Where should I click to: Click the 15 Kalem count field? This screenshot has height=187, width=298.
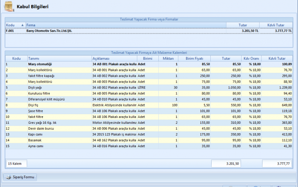click(16, 163)
